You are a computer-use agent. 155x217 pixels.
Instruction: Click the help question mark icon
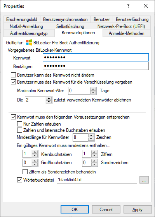128,6
